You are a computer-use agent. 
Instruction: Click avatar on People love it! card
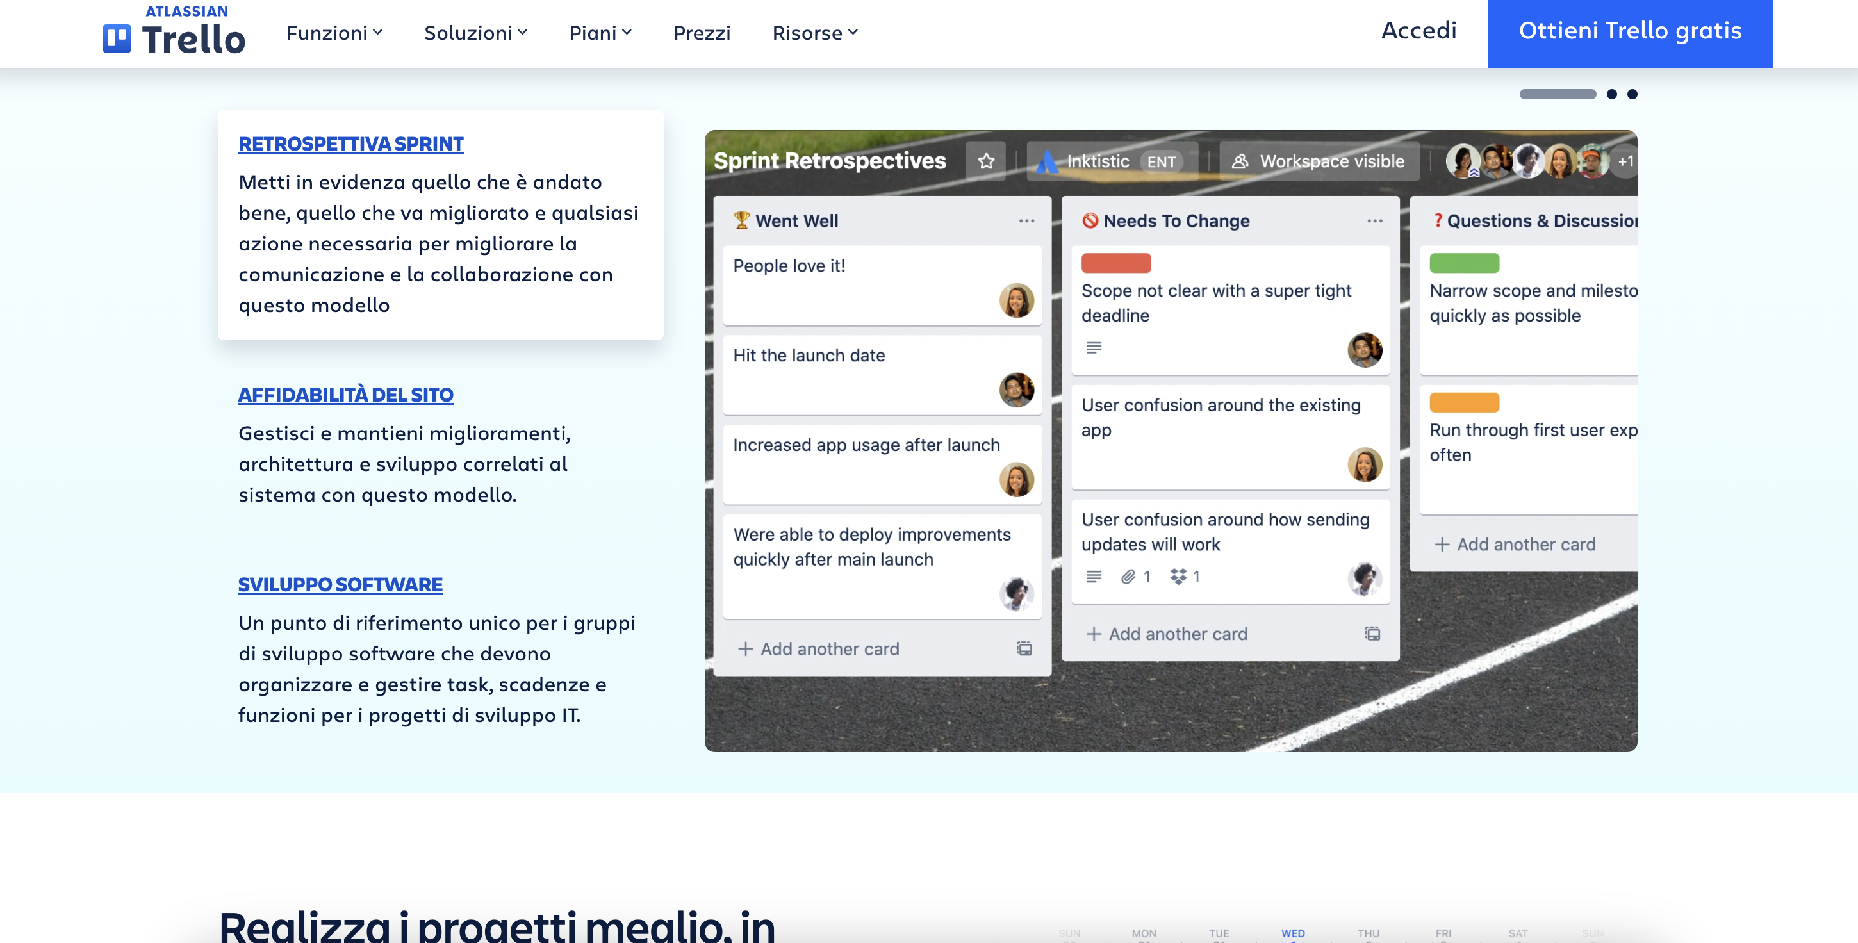1016,300
